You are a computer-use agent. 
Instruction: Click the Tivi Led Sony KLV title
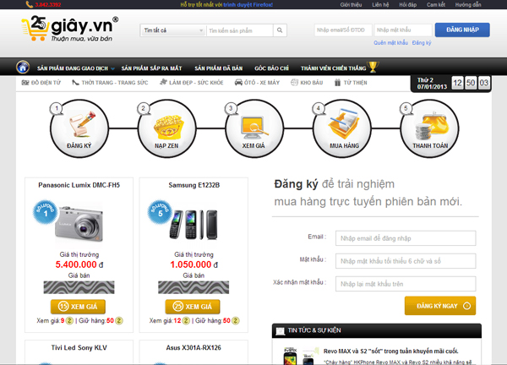tap(79, 348)
